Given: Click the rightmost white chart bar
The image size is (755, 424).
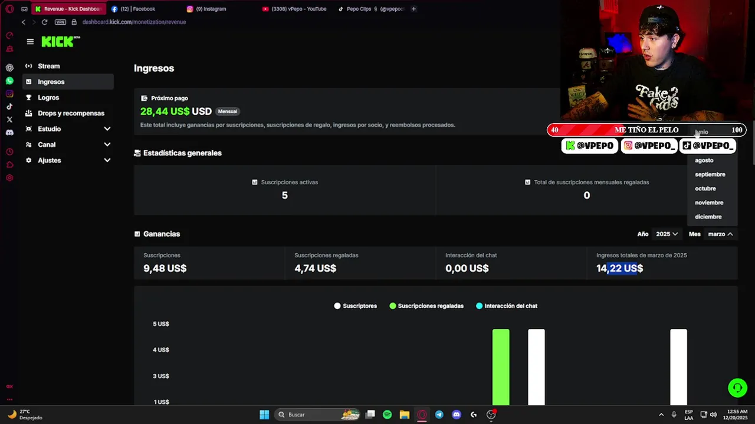Looking at the screenshot, I should click(x=678, y=367).
